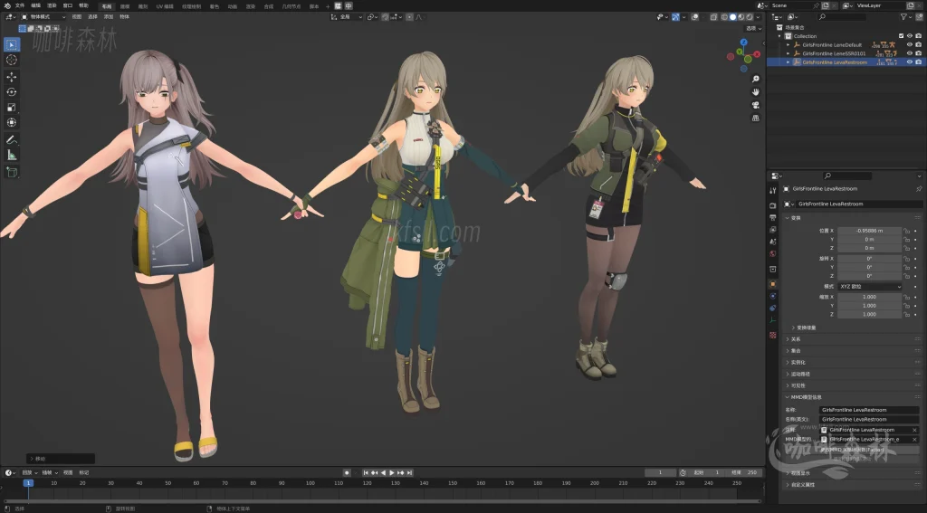Image resolution: width=927 pixels, height=513 pixels.
Task: Click the add workspace plus button
Action: pos(328,6)
